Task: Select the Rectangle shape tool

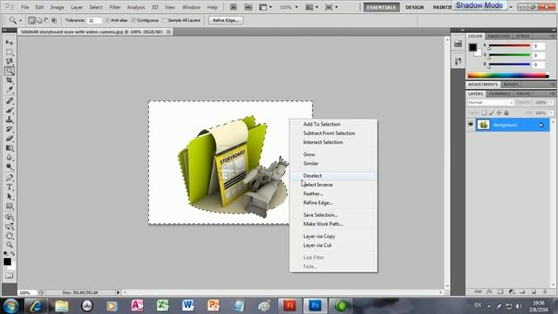Action: pos(10,206)
